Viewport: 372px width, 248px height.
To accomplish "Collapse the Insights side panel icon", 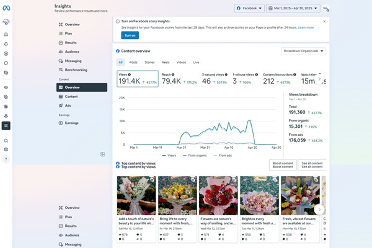I will coord(103,154).
